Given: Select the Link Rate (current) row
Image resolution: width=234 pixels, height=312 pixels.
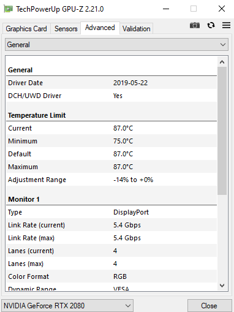Looking at the screenshot, I should [111, 225].
